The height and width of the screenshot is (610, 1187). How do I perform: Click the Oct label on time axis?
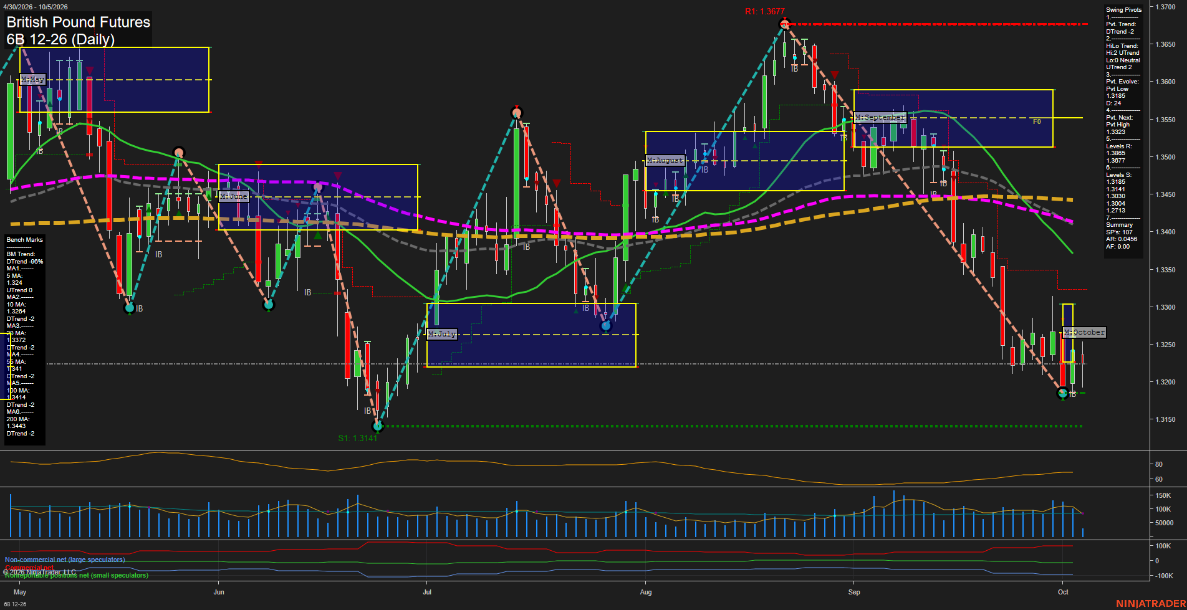[1063, 592]
